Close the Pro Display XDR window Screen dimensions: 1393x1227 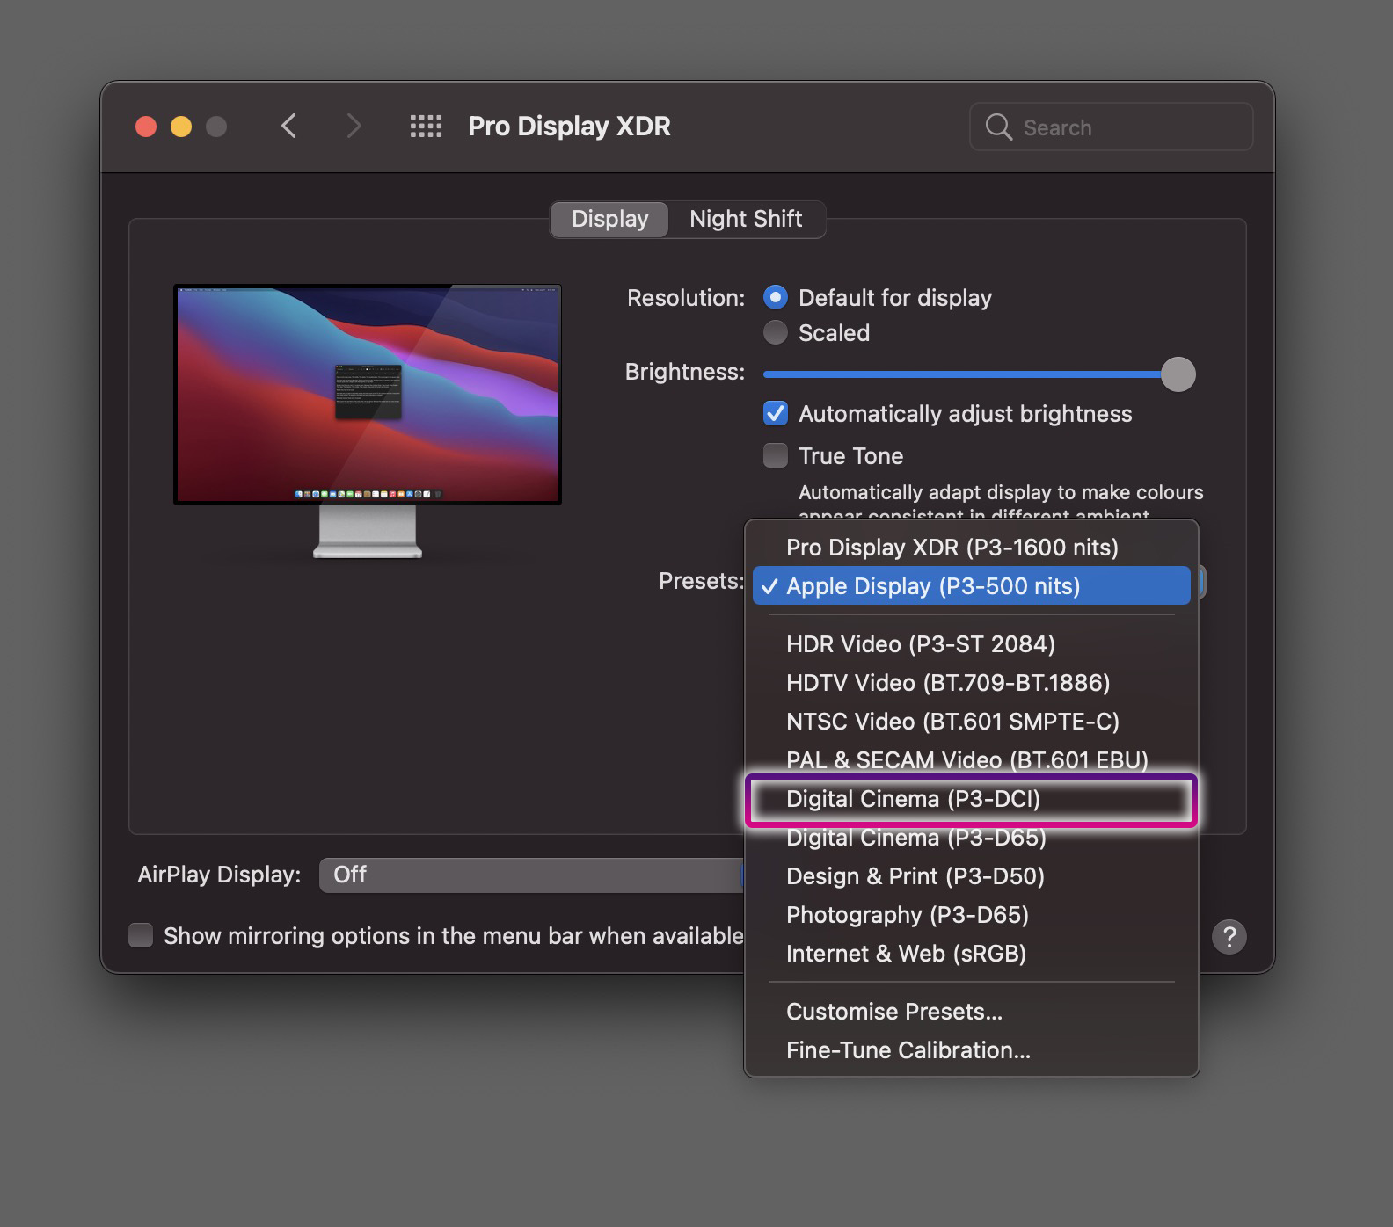coord(146,127)
